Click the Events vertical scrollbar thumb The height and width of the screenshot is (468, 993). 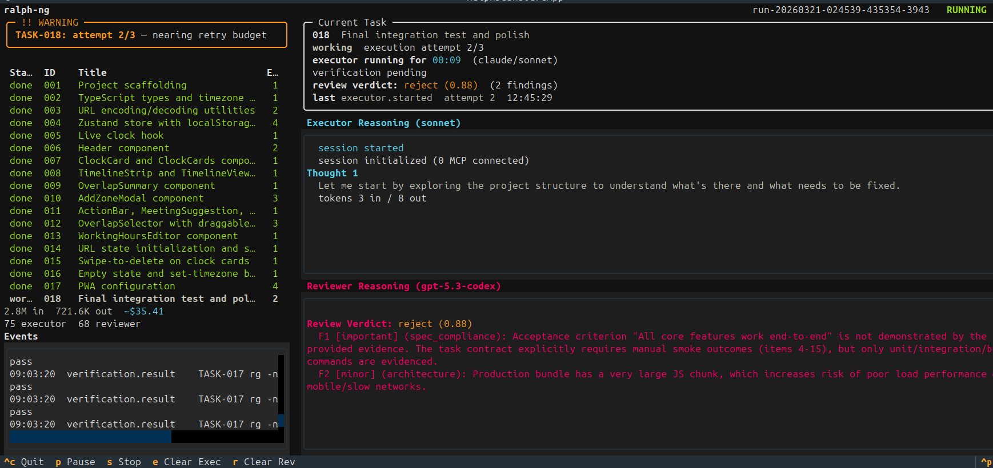tap(281, 421)
